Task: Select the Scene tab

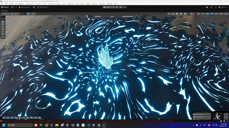Action: [x=4, y=11]
